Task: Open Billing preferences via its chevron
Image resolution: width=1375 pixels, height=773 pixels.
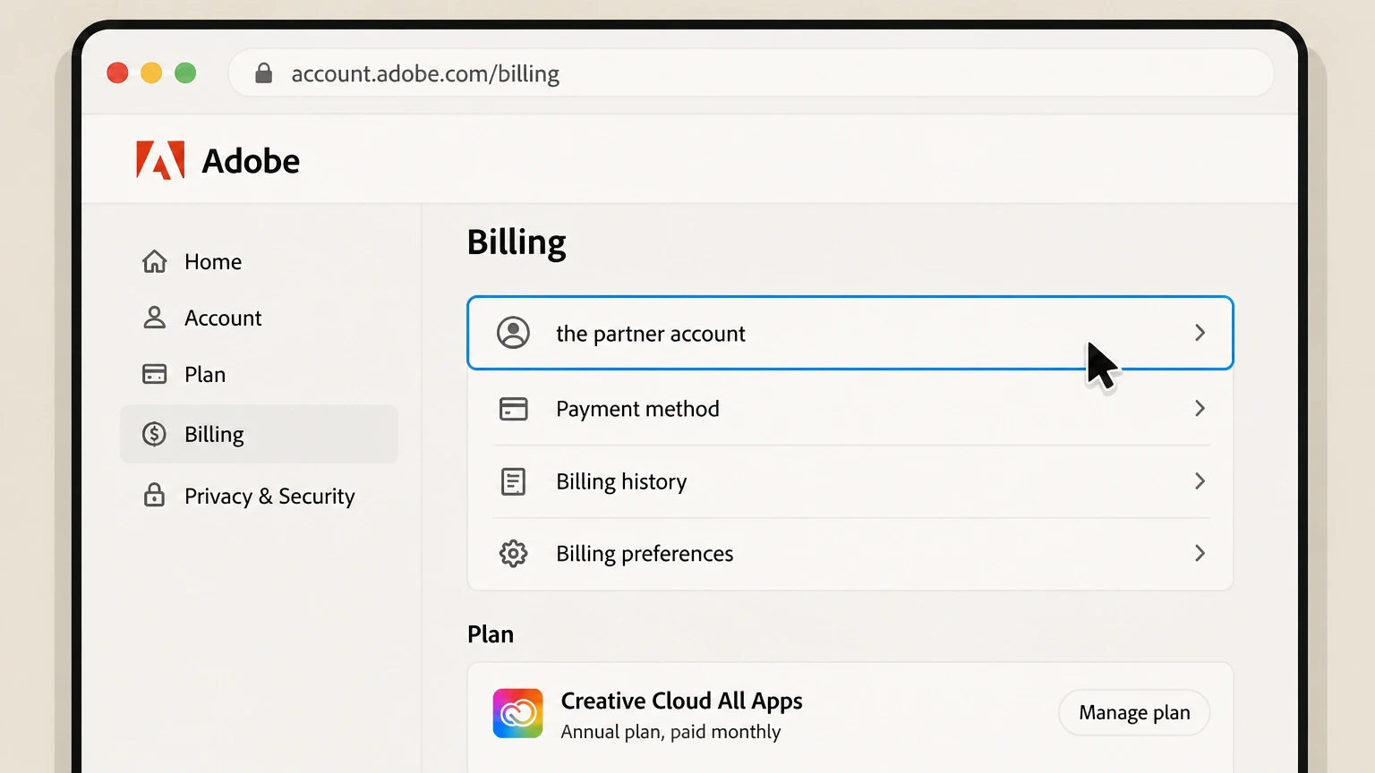Action: [x=1200, y=554]
